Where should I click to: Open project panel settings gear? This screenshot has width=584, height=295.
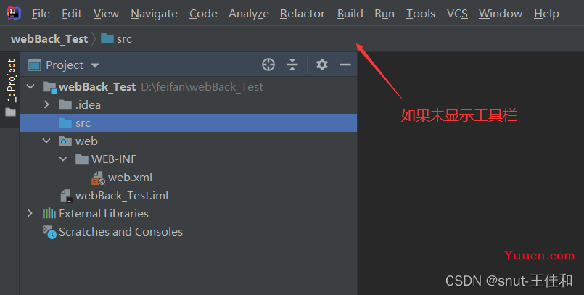coord(322,65)
